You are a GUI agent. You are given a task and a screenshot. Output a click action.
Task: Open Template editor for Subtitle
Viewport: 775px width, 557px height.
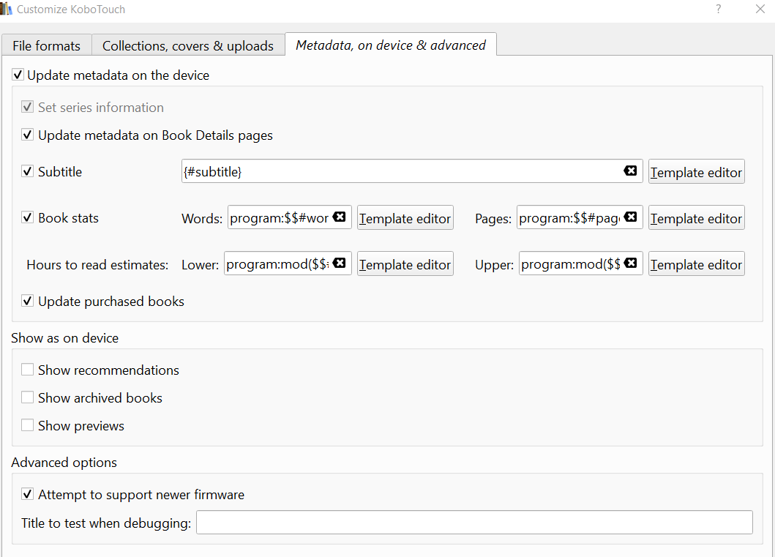(696, 172)
